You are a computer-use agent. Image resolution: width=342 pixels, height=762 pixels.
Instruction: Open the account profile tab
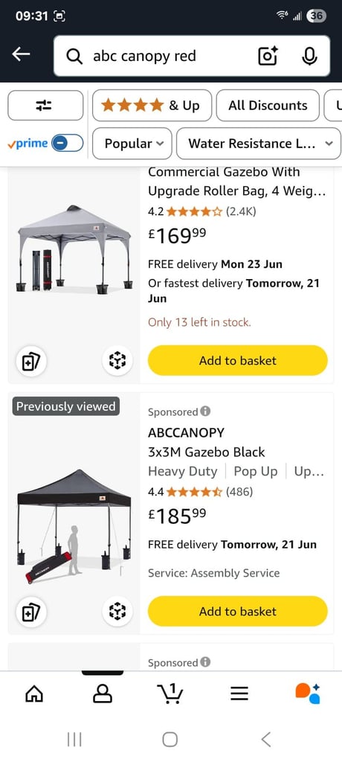tap(103, 694)
